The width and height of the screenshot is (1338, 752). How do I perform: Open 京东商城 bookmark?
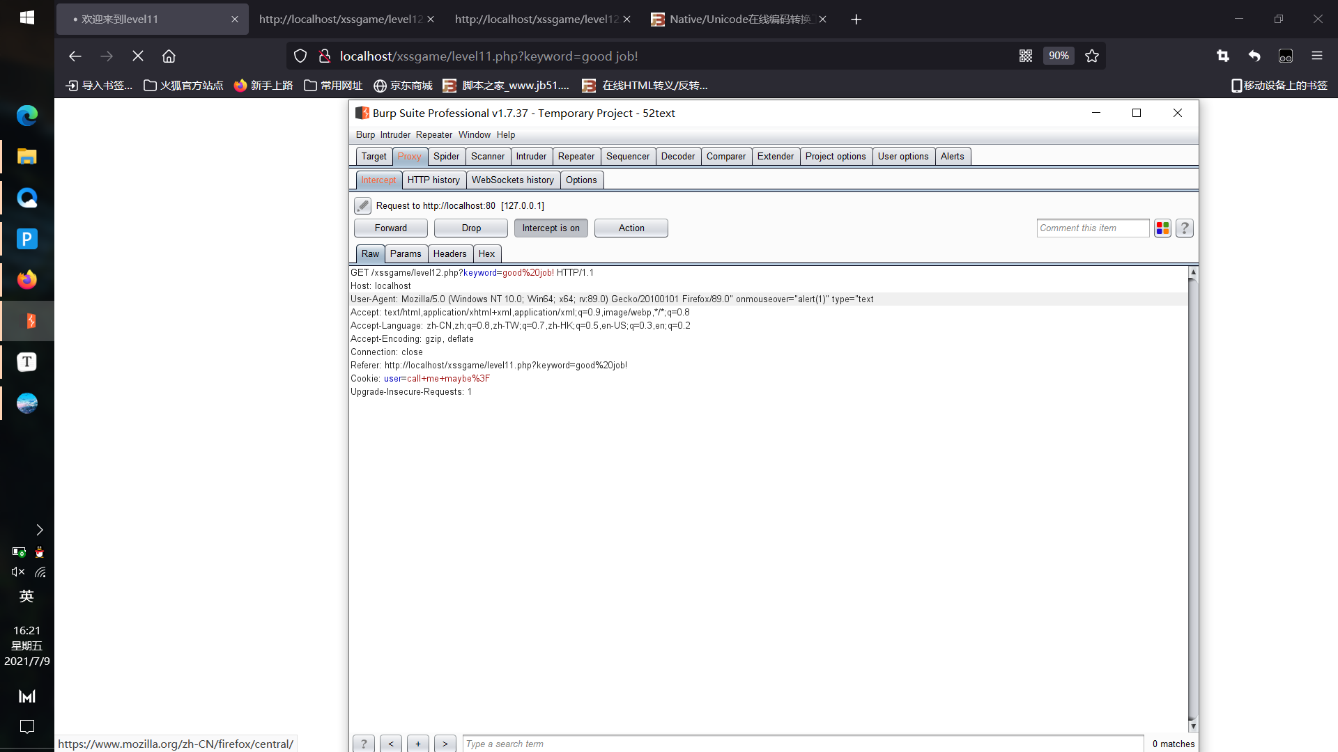(x=403, y=85)
